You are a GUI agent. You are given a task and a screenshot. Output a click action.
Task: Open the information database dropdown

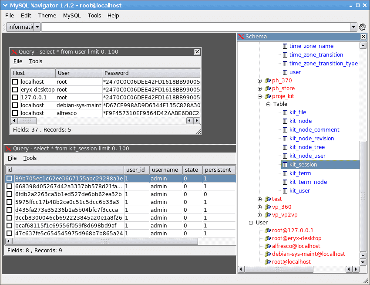point(37,27)
